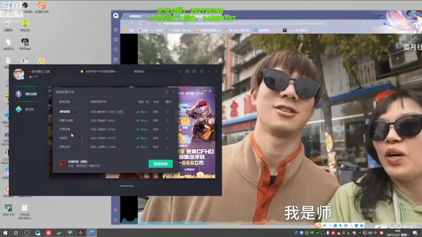The width and height of the screenshot is (422, 237).
Task: Click the mini-window icon beside refresh
Action: pos(187,72)
